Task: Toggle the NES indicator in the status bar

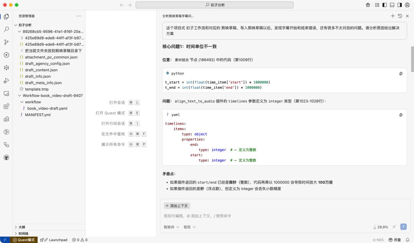Action: click(378, 240)
